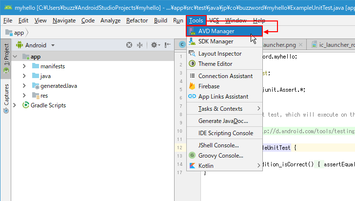355x201 pixels.
Task: Expand Gradle Scripts node
Action: point(15,105)
